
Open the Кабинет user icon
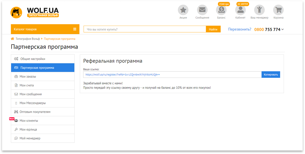240,10
